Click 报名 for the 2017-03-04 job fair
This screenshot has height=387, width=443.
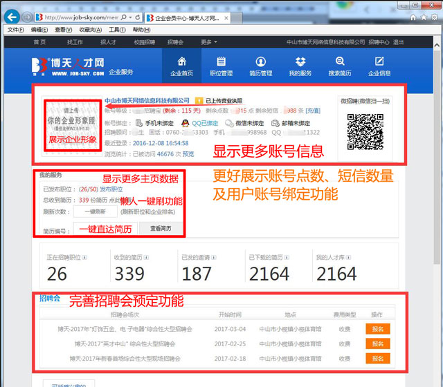[378, 329]
